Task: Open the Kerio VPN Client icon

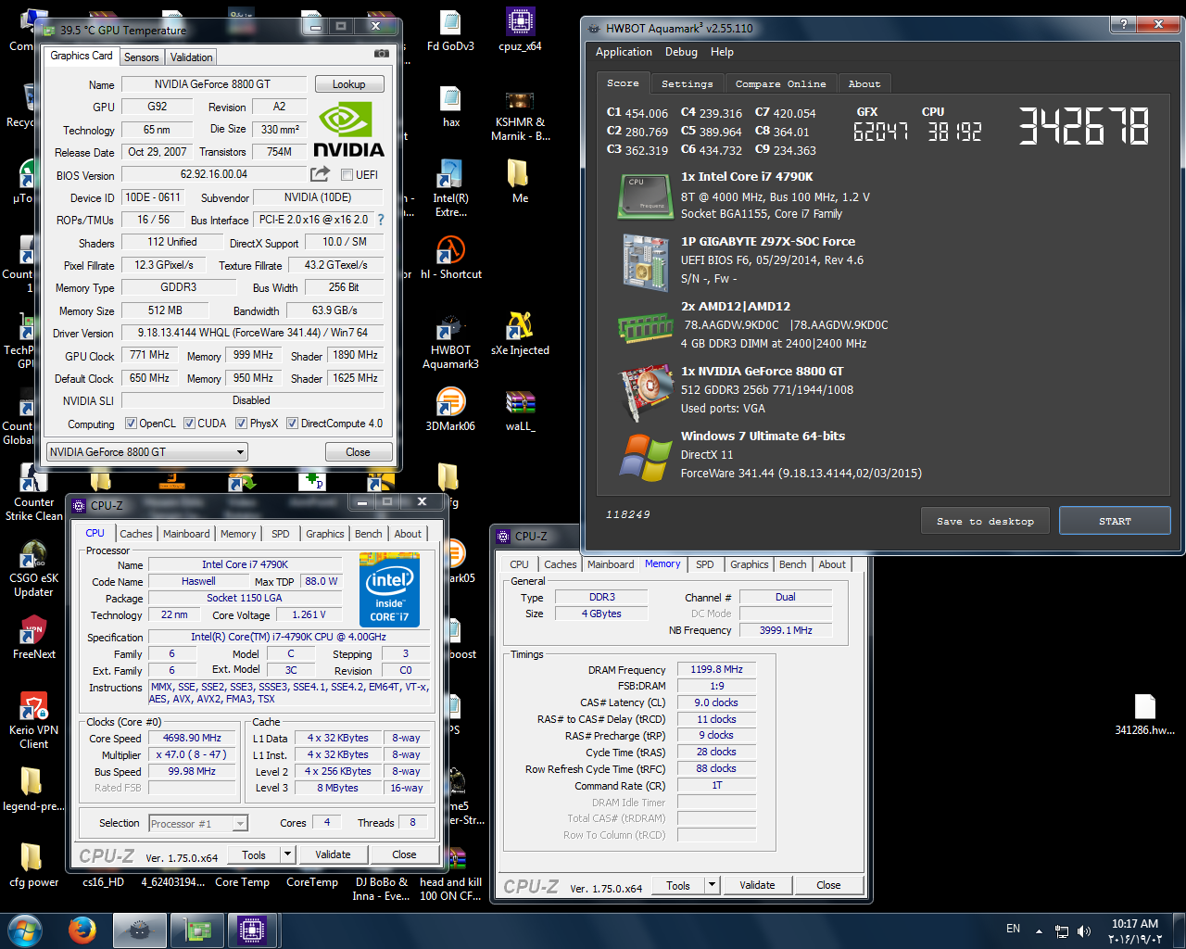Action: point(34,721)
